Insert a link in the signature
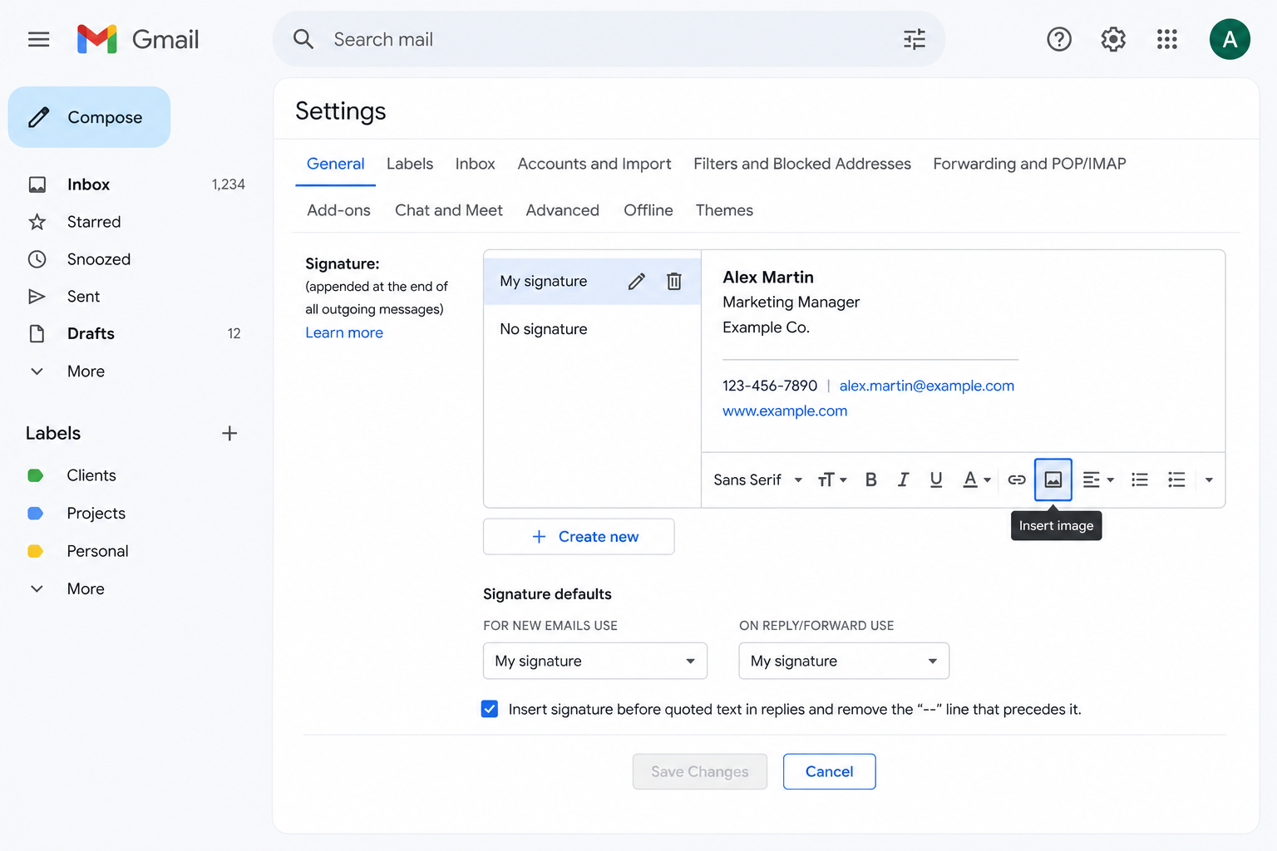This screenshot has height=851, width=1277. click(x=1017, y=480)
